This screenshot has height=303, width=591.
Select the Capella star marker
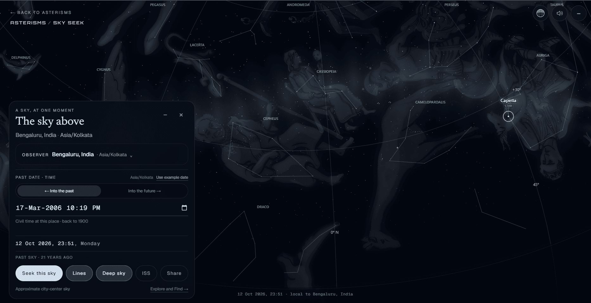point(508,116)
